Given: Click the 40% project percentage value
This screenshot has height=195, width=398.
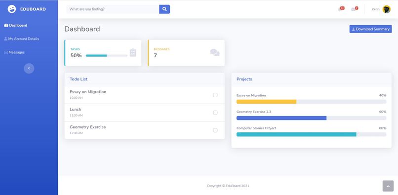Looking at the screenshot, I should coord(383,95).
